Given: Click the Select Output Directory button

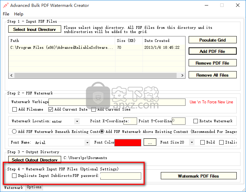Looking at the screenshot, I should click(x=34, y=159).
